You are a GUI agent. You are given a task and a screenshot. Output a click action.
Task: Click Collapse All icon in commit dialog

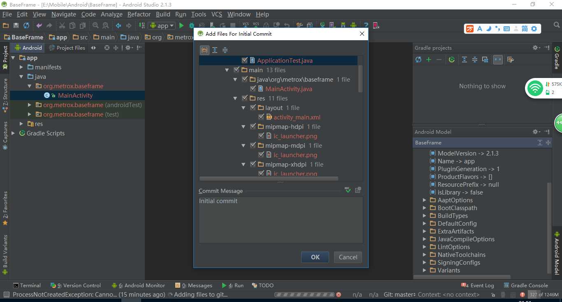point(225,50)
